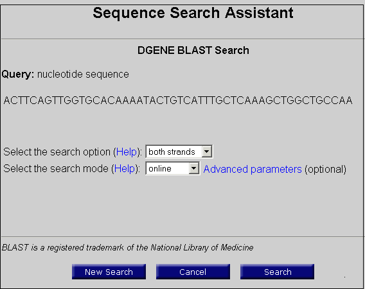365x289 pixels.
Task: Click the divider line below the title
Action: [182, 39]
